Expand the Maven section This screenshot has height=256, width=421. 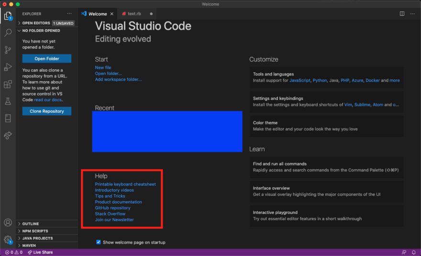pos(47,245)
